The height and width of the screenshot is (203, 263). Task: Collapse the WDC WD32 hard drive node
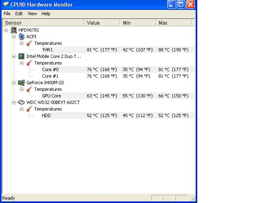tap(14, 102)
